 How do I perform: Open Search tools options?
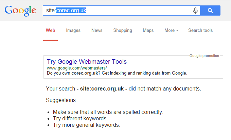[x=200, y=30]
